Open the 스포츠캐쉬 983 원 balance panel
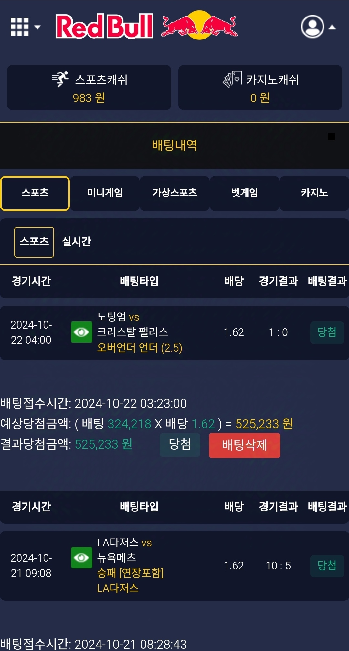Image resolution: width=349 pixels, height=651 pixels. (x=89, y=88)
